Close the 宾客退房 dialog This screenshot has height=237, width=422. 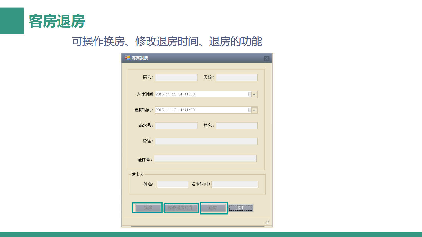click(266, 58)
